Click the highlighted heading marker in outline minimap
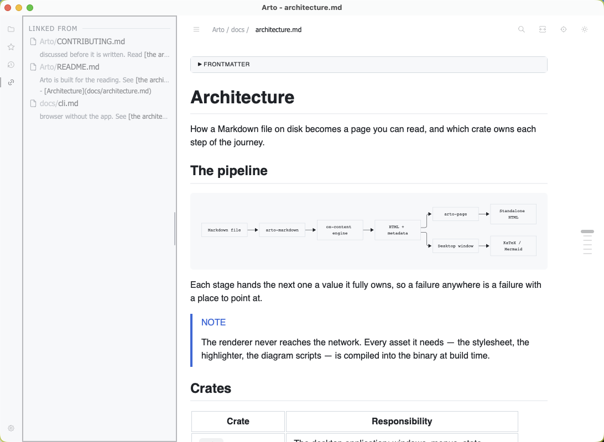This screenshot has width=604, height=442. [587, 231]
